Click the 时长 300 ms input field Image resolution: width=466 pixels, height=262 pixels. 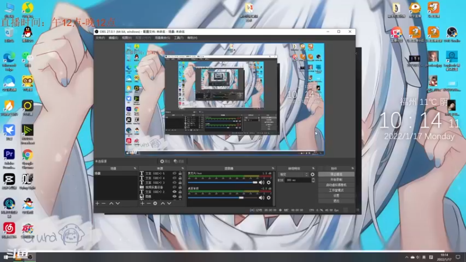tap(298, 180)
